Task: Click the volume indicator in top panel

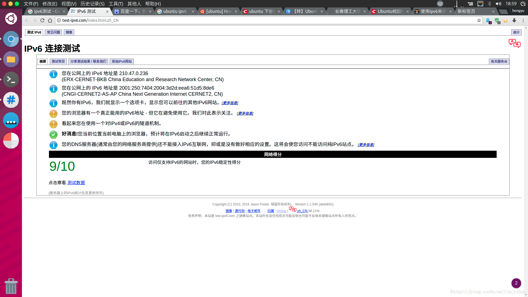Action: pyautogui.click(x=498, y=4)
